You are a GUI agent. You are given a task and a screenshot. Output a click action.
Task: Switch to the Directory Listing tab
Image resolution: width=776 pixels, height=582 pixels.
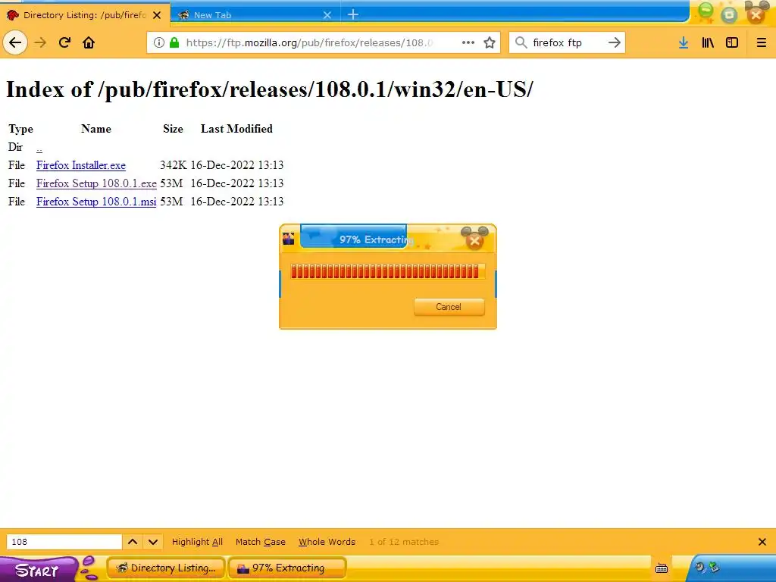click(x=85, y=15)
